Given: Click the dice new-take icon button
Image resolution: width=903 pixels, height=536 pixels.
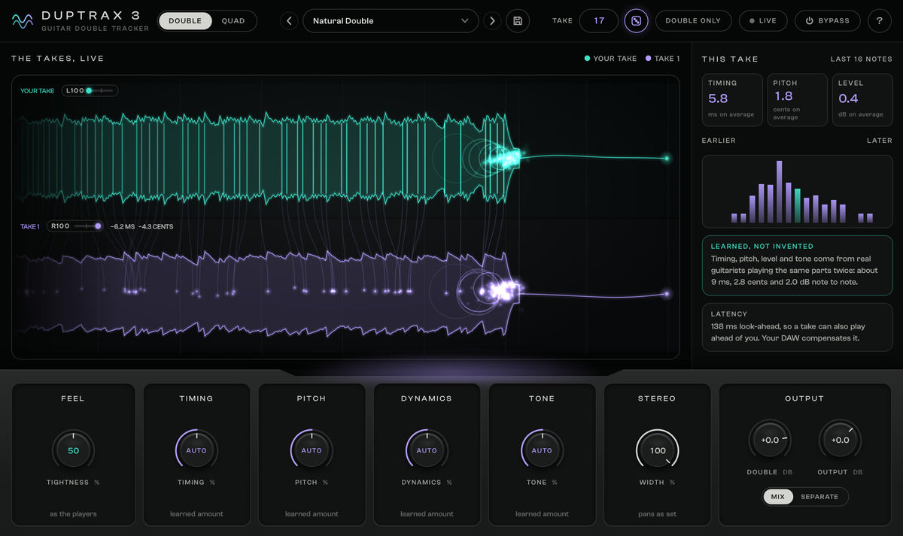Looking at the screenshot, I should pos(637,21).
